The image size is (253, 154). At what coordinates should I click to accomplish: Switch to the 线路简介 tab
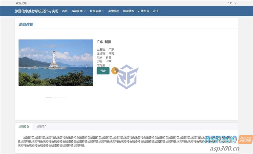tap(42, 126)
